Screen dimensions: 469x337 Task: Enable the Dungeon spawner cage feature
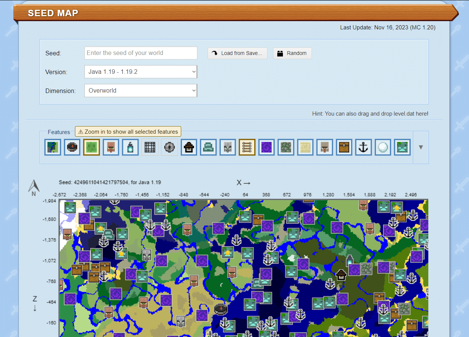pos(150,147)
